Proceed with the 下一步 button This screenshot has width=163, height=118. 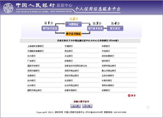pos(87,106)
